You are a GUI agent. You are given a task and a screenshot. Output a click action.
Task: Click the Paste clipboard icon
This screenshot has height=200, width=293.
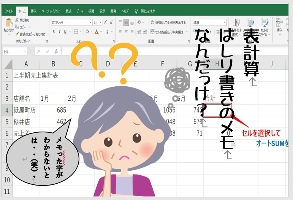[8, 23]
